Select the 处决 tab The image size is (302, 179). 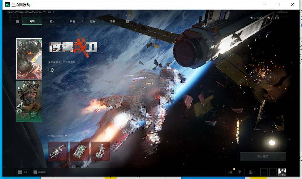pyautogui.click(x=93, y=21)
